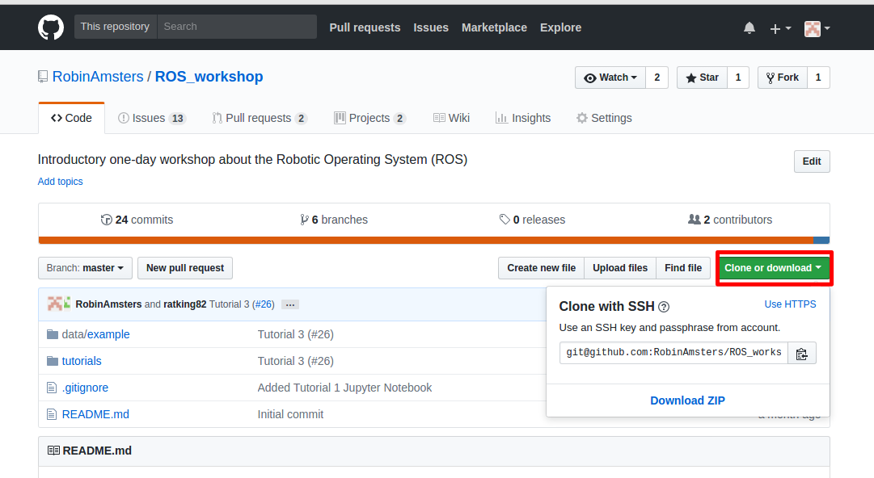Viewport: 874px width, 478px height.
Task: Click Find file button
Action: pyautogui.click(x=683, y=268)
